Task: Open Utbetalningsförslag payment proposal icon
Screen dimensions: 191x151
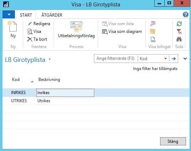Action: click(76, 27)
